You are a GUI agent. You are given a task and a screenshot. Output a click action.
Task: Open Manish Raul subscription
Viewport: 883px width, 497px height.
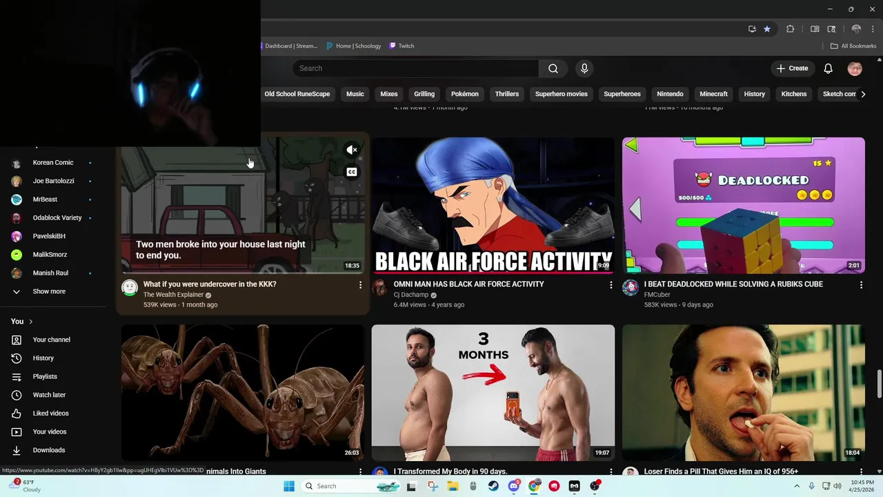tap(50, 273)
